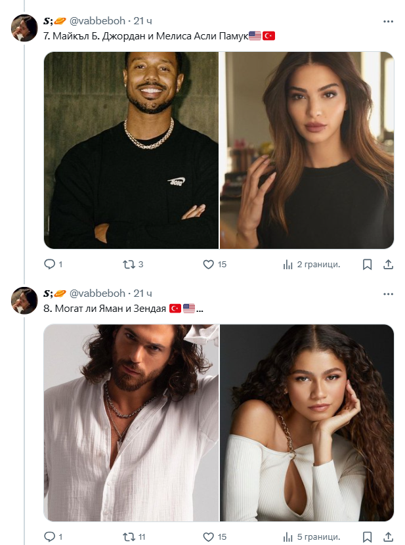Open photo of woman in black top
The height and width of the screenshot is (545, 405).
[x=307, y=150]
